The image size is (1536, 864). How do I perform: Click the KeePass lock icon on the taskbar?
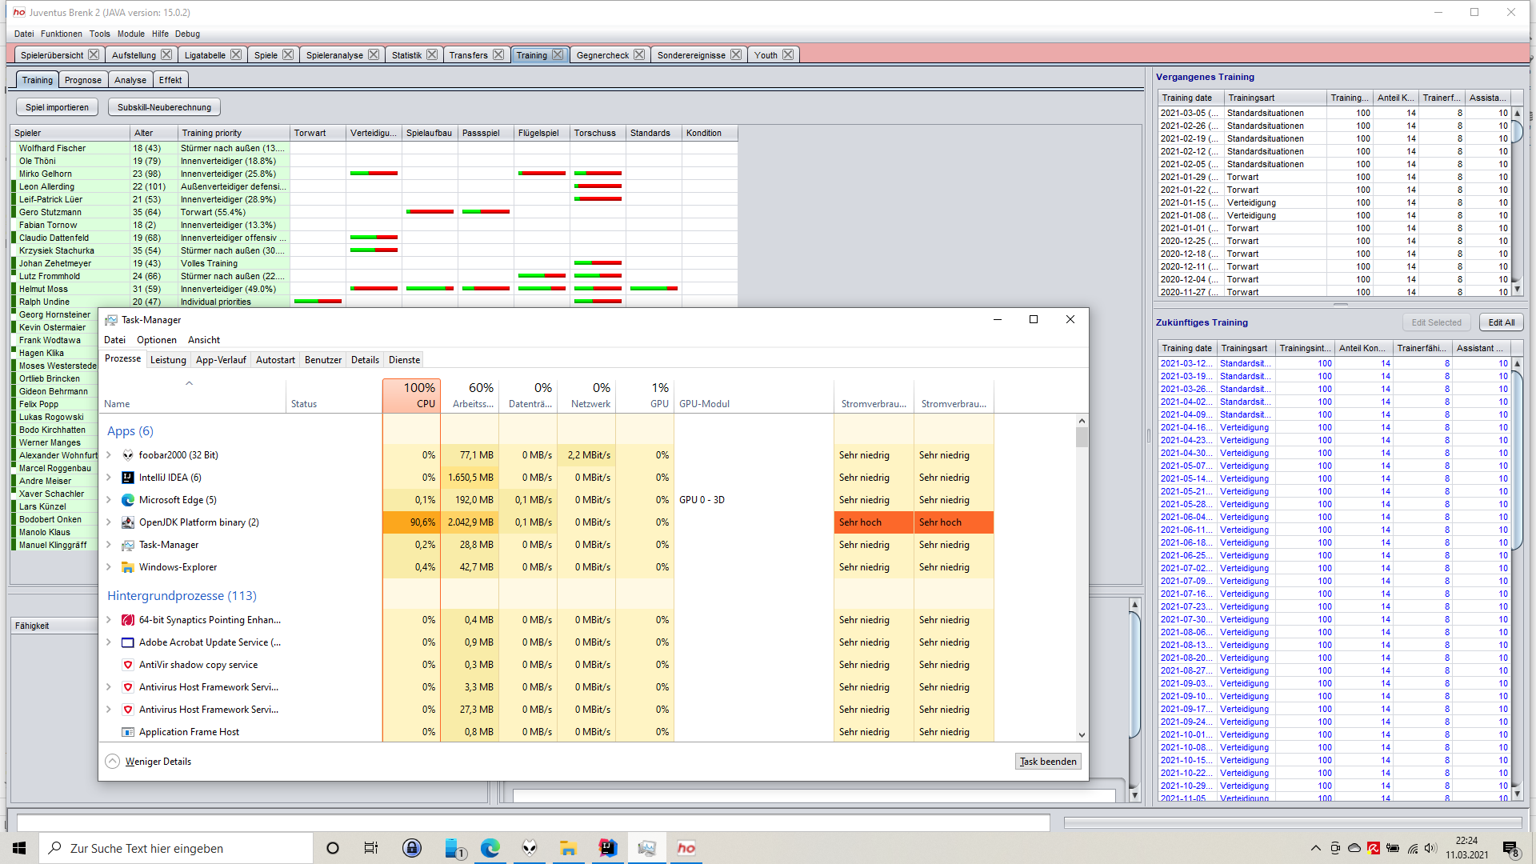click(x=411, y=848)
